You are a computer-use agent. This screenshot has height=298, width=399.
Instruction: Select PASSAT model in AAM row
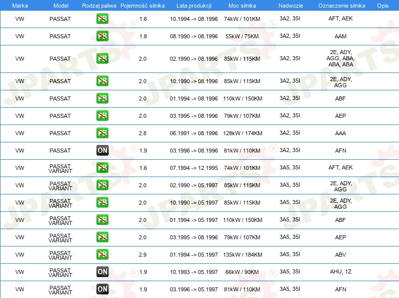coord(60,36)
